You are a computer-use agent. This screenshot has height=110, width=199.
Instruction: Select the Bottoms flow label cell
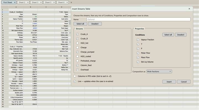(62, 51)
